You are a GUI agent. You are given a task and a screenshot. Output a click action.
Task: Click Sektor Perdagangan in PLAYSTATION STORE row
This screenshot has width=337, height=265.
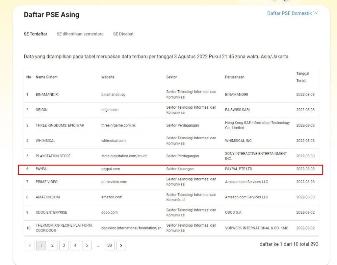tap(182, 156)
